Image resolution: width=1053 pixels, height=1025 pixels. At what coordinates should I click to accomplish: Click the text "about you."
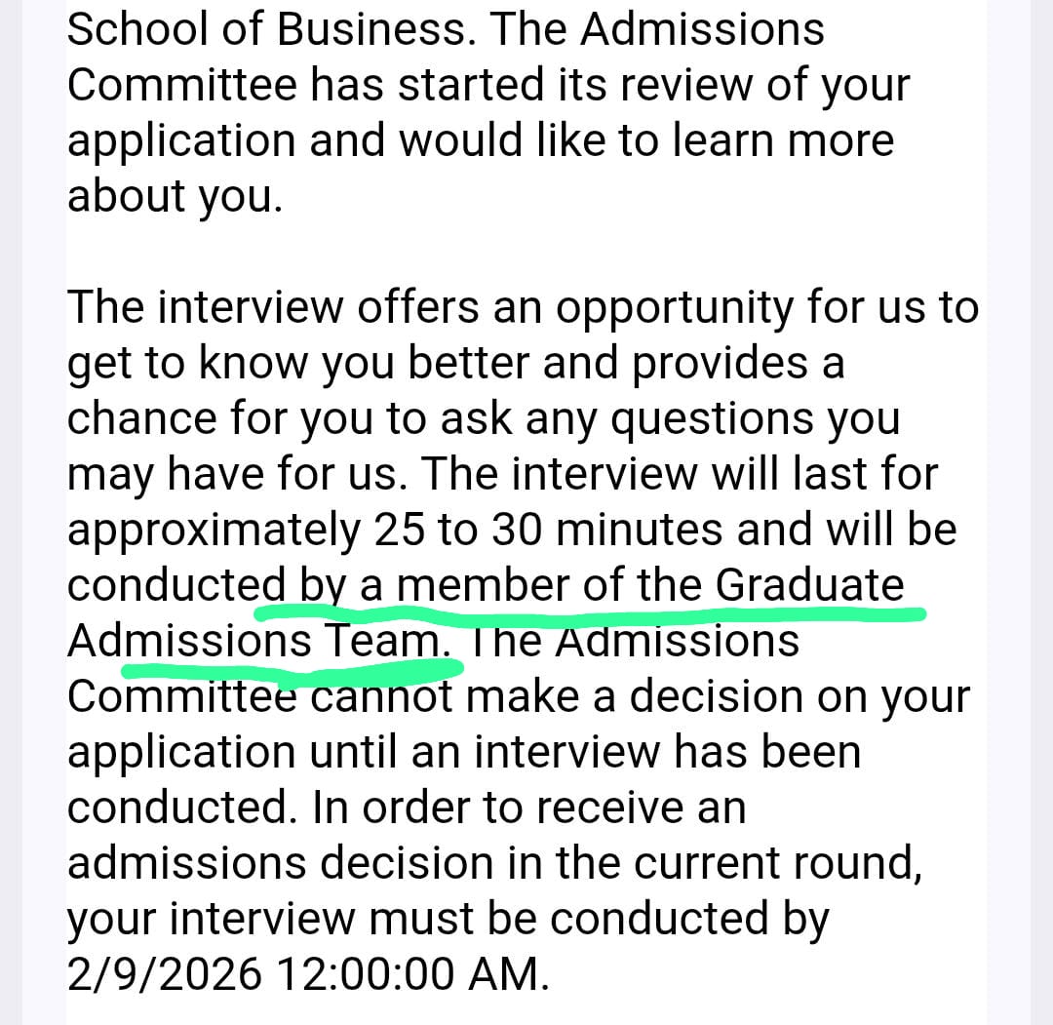175,197
